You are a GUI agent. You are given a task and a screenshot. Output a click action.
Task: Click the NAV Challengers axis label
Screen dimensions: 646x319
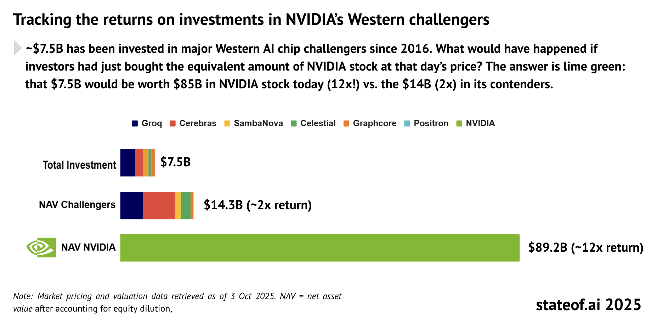coord(77,205)
